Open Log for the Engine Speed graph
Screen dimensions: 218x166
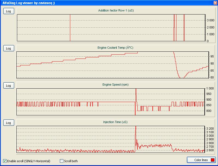[x=8, y=86]
